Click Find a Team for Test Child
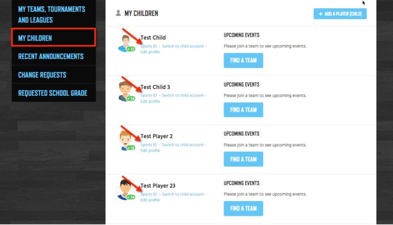393x225 pixels. (x=244, y=60)
